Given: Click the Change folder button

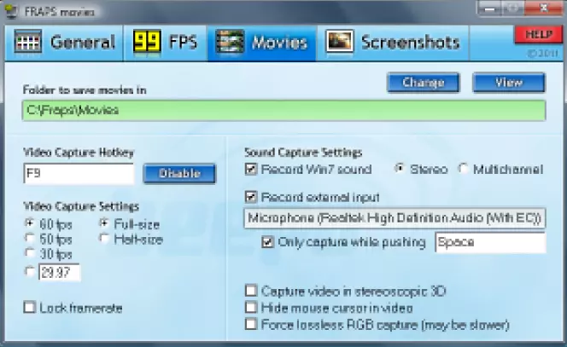Looking at the screenshot, I should 423,83.
